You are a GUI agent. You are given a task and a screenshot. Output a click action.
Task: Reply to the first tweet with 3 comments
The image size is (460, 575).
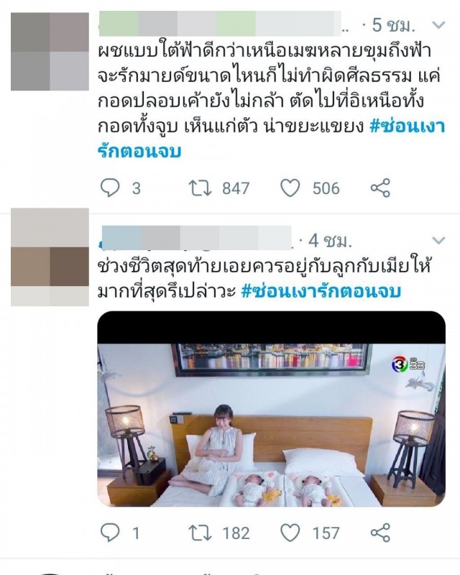tap(110, 188)
